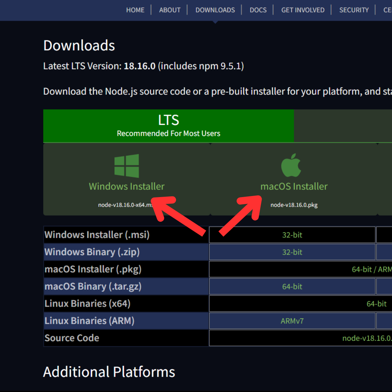This screenshot has height=392, width=392.
Task: Click the Additional Platforms heading
Action: [109, 372]
